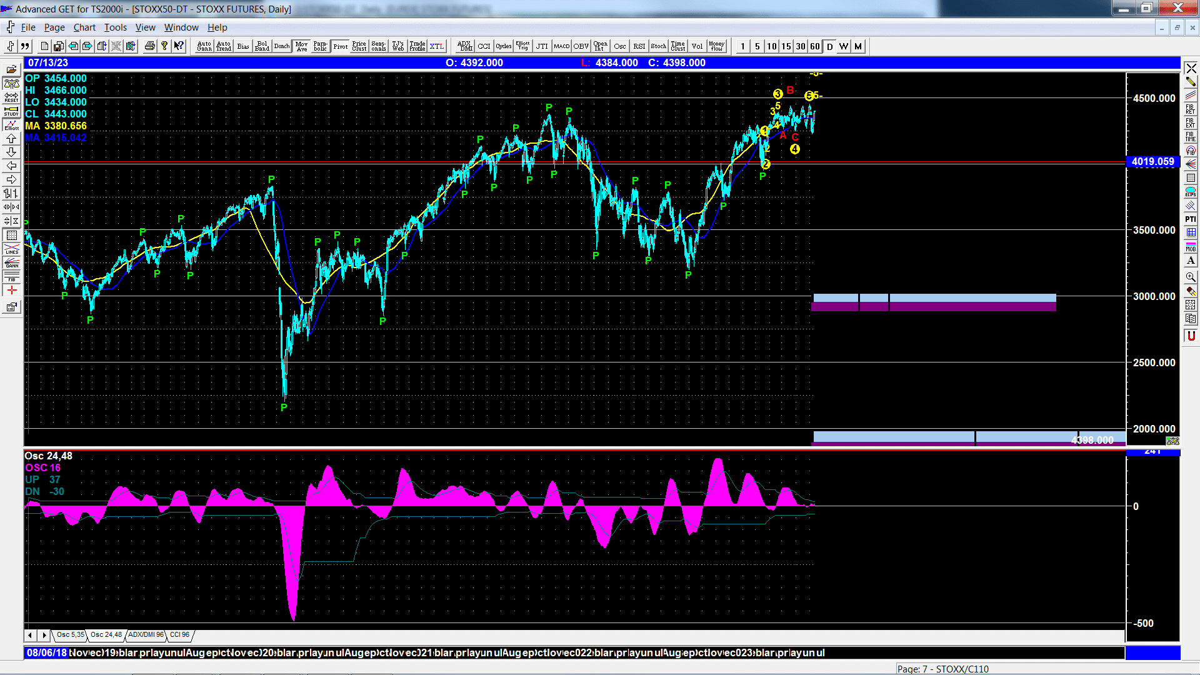The height and width of the screenshot is (675, 1200).
Task: Select the red crosshair cursor tool
Action: (12, 290)
